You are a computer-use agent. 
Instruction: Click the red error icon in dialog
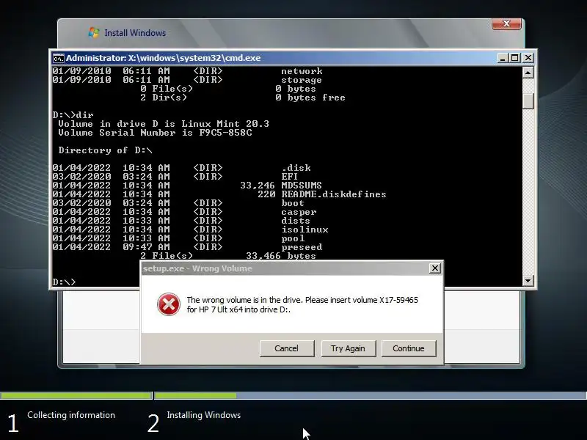[x=169, y=304]
